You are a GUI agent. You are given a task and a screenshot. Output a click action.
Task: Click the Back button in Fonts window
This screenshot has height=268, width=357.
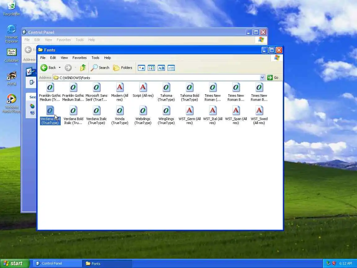click(48, 68)
